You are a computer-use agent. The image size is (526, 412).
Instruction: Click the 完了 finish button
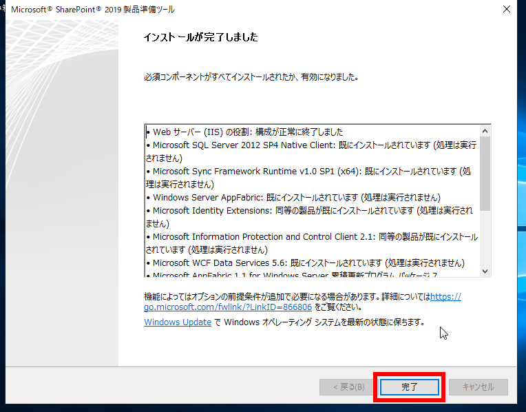pyautogui.click(x=409, y=387)
